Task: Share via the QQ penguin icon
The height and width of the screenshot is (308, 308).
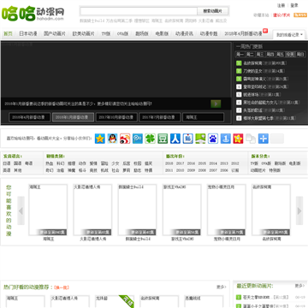Action: (x=112, y=139)
